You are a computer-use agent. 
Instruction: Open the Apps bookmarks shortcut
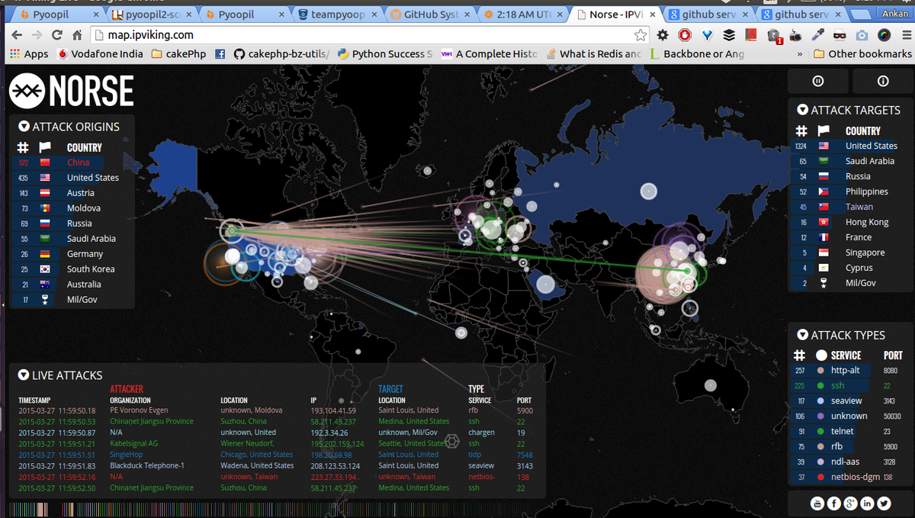(x=28, y=54)
